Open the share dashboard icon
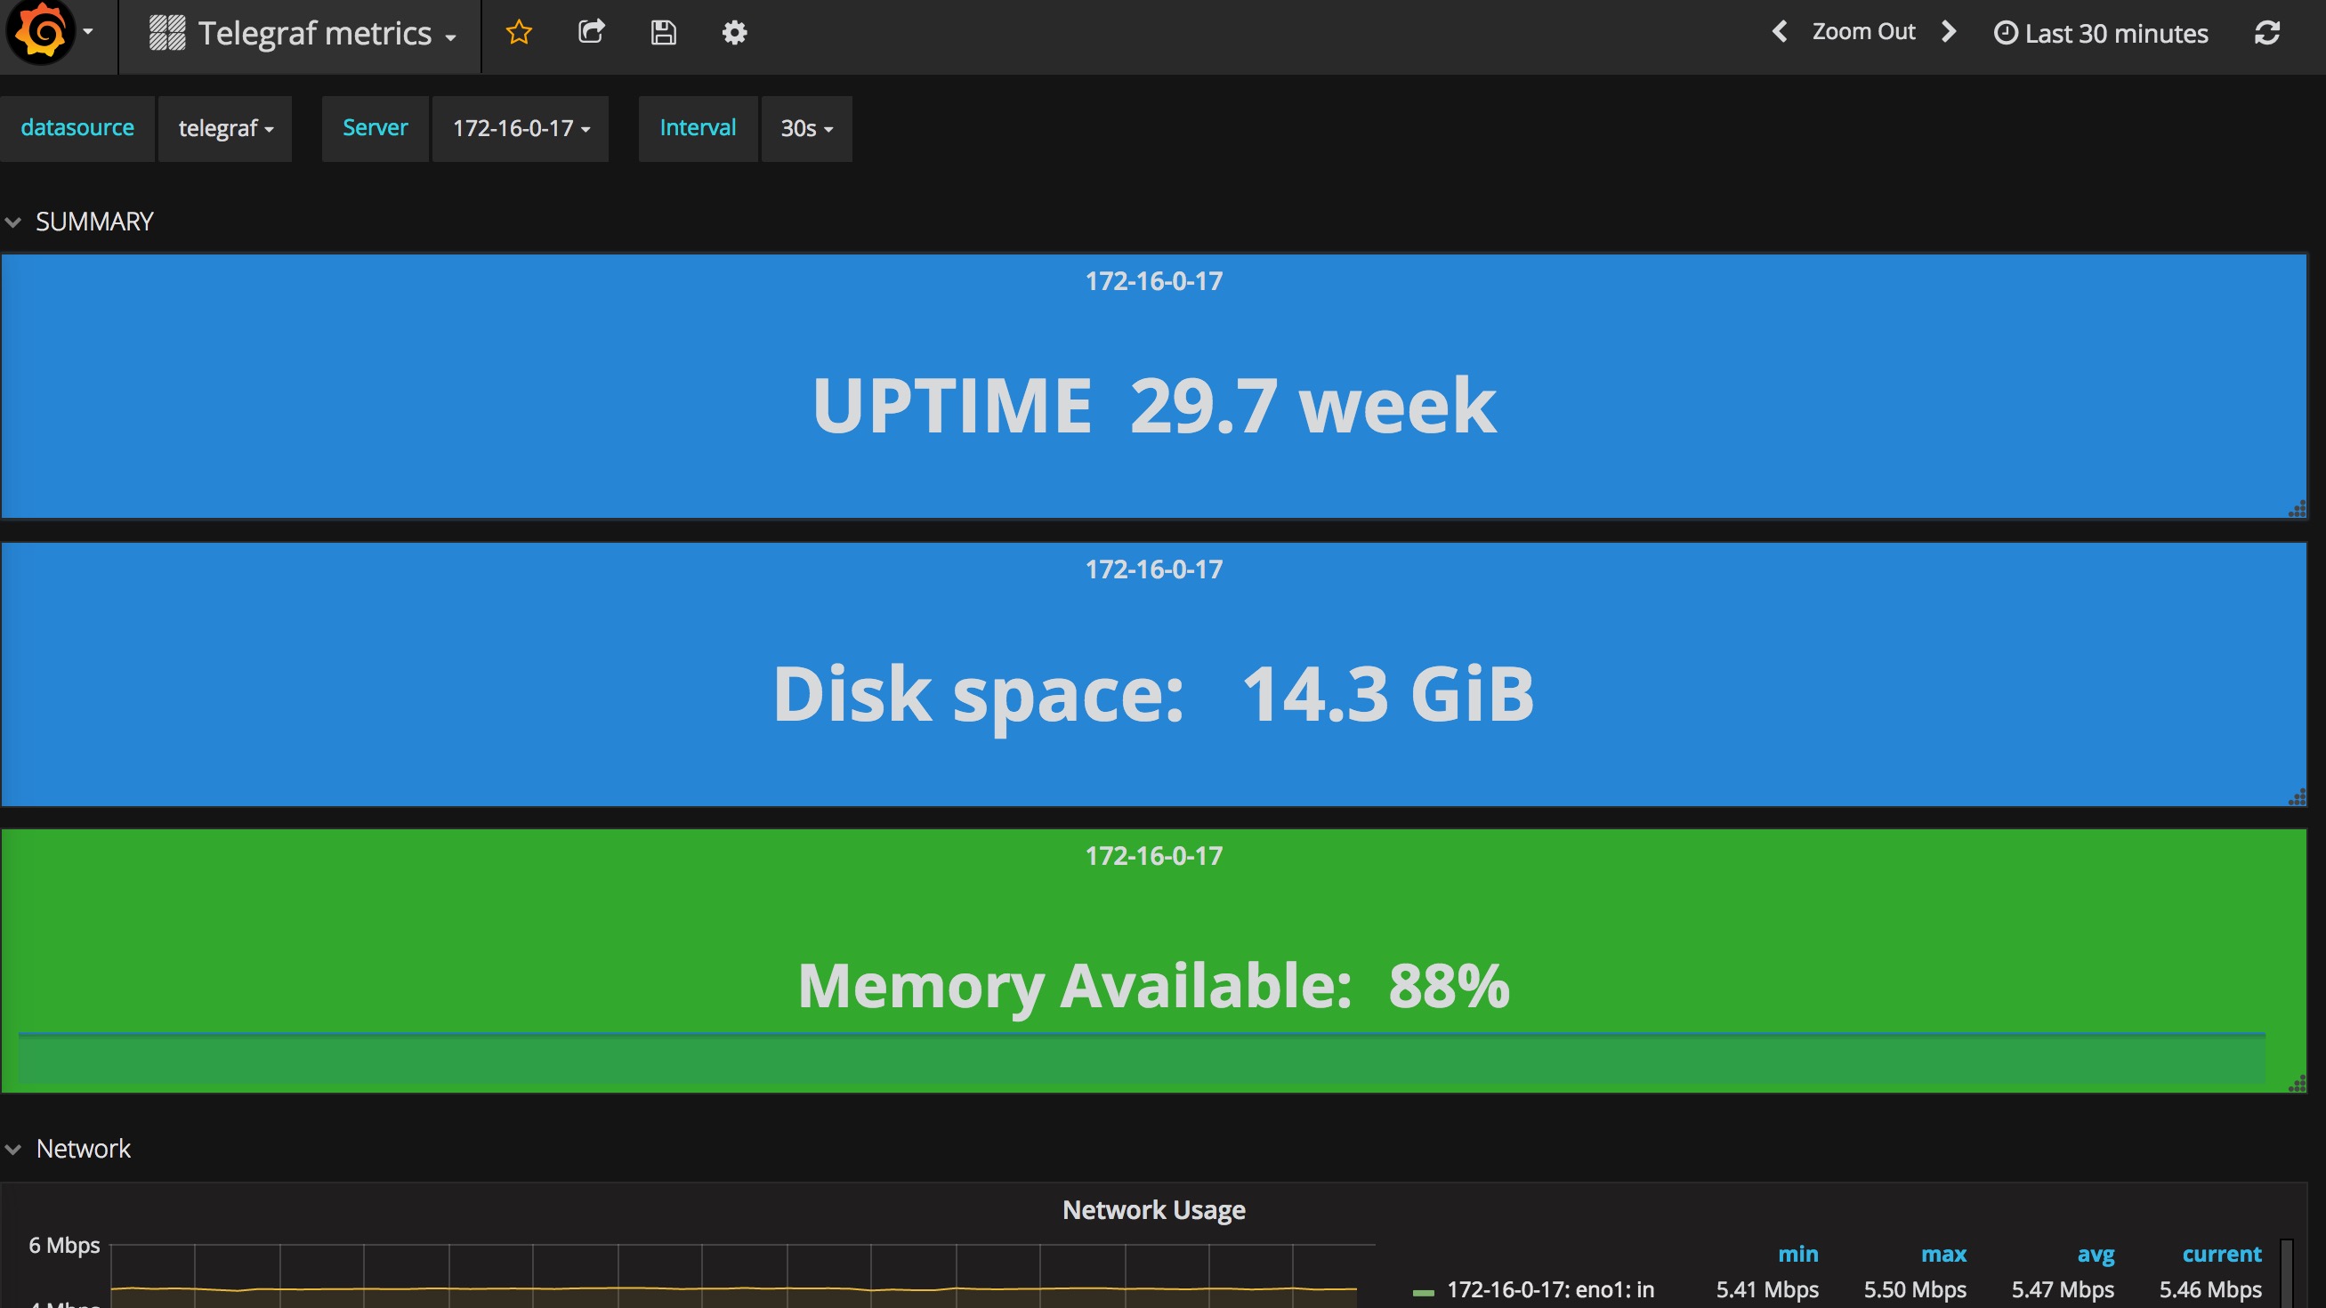This screenshot has height=1308, width=2326. (591, 32)
